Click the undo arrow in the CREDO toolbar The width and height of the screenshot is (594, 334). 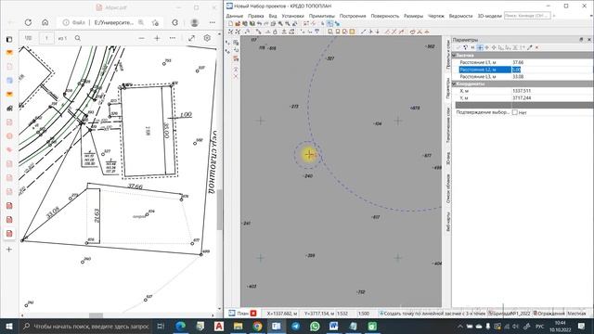coord(259,23)
